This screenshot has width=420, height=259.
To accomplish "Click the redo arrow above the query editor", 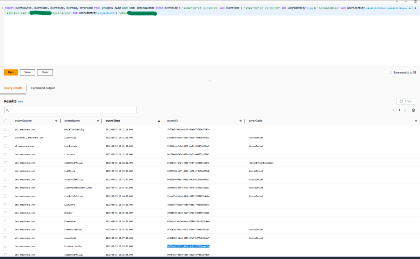I will pos(406,2).
